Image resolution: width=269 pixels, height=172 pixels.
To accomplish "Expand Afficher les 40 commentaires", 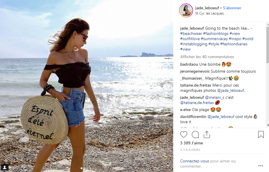I will coord(207,57).
